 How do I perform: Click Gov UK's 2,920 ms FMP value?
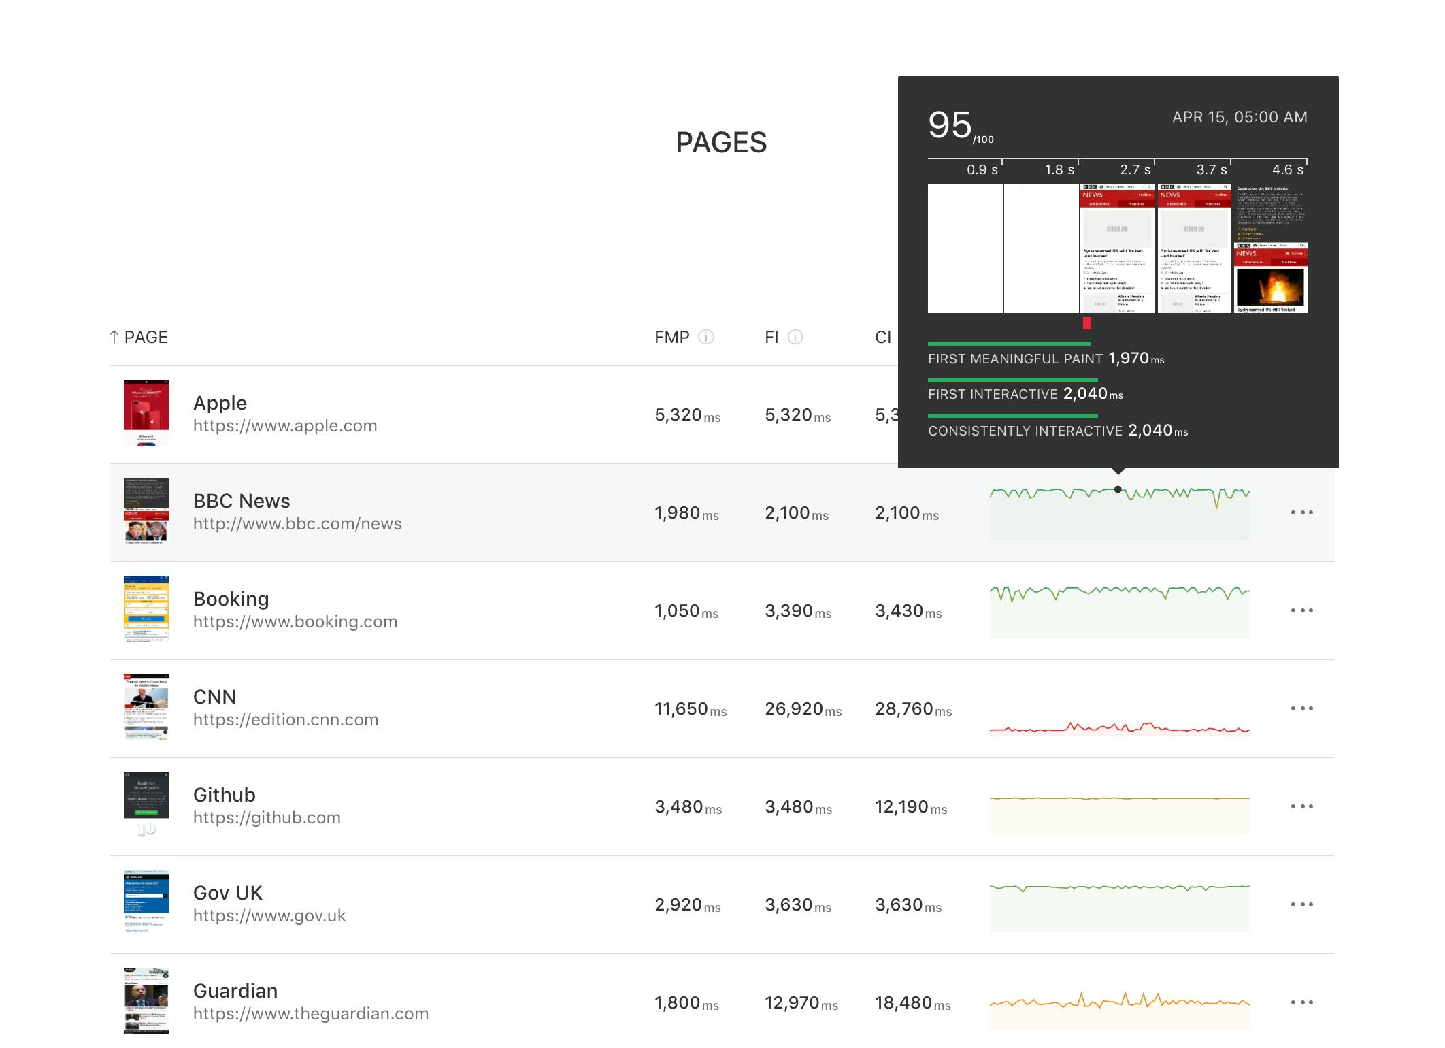[x=688, y=905]
